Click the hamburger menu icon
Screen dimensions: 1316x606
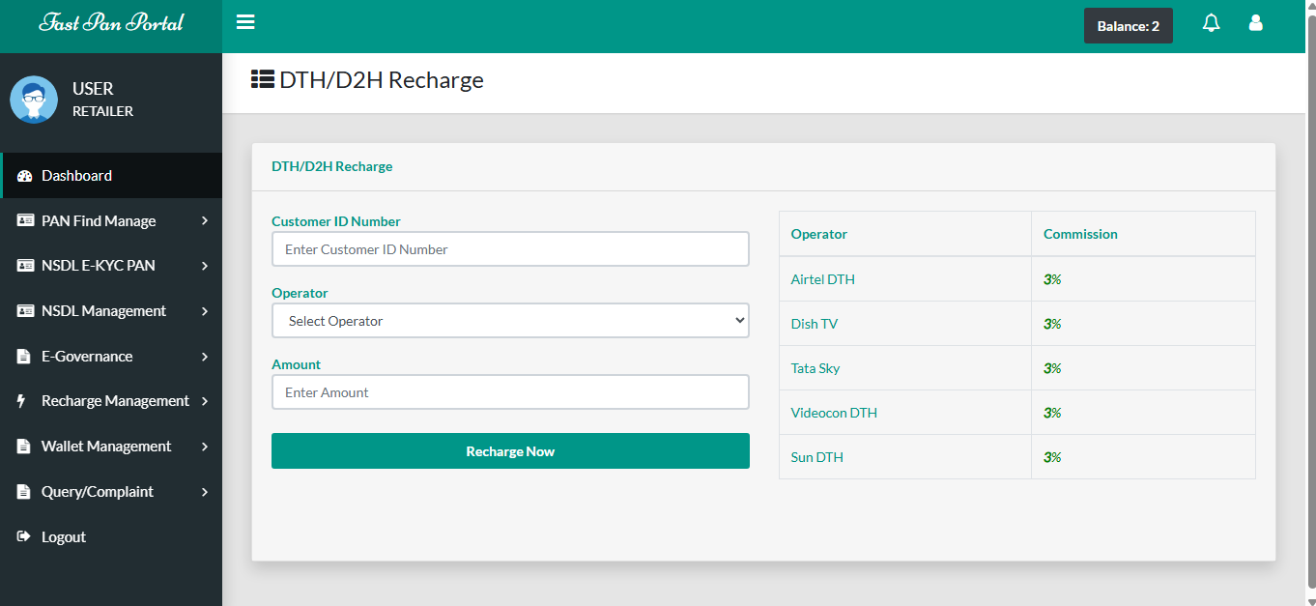pos(245,22)
